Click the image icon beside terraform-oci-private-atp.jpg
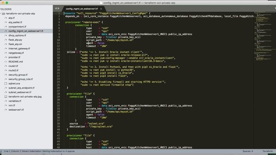 click(x=6, y=96)
